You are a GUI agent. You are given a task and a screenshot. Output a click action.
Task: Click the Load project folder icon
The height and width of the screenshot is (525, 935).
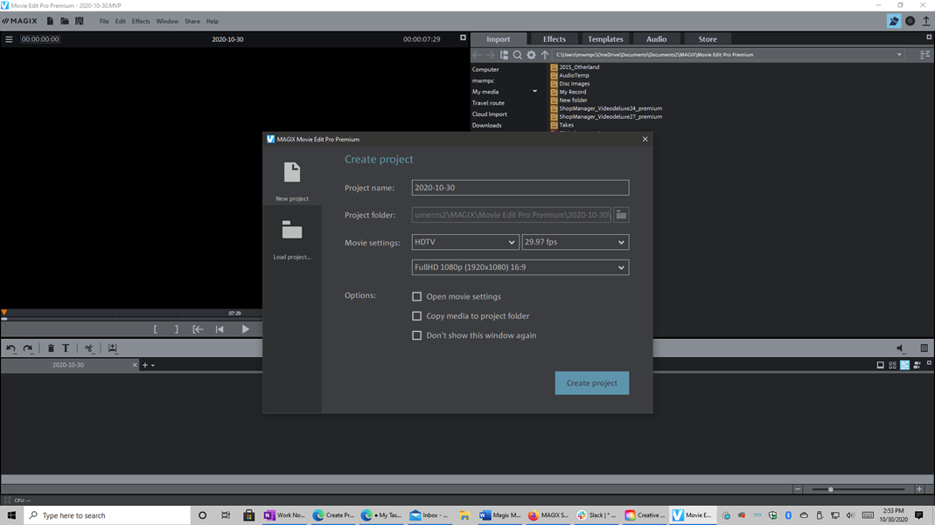[292, 231]
